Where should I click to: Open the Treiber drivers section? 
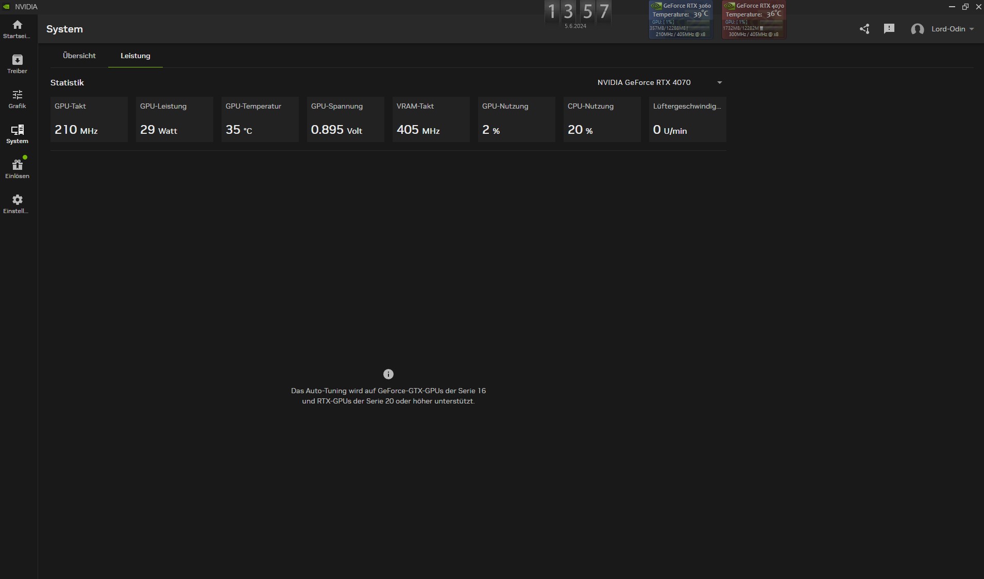pos(17,64)
